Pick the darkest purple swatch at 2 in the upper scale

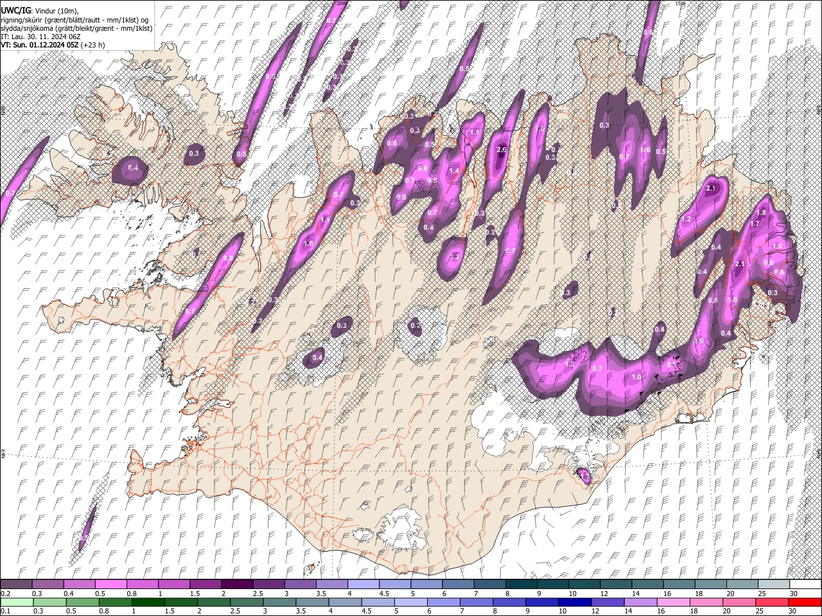coord(237,584)
